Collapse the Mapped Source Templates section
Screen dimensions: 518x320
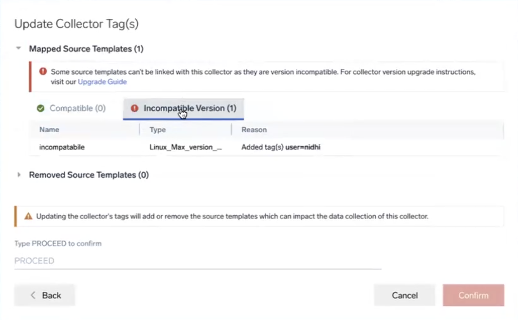click(x=18, y=48)
